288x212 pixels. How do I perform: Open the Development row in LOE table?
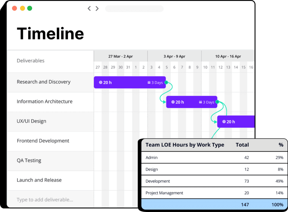click(x=158, y=181)
